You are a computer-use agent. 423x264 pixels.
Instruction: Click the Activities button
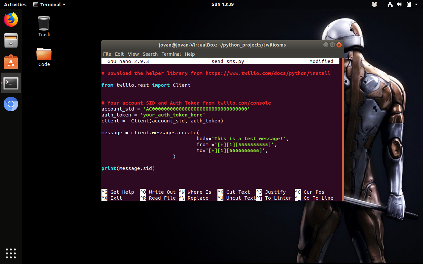tap(15, 5)
